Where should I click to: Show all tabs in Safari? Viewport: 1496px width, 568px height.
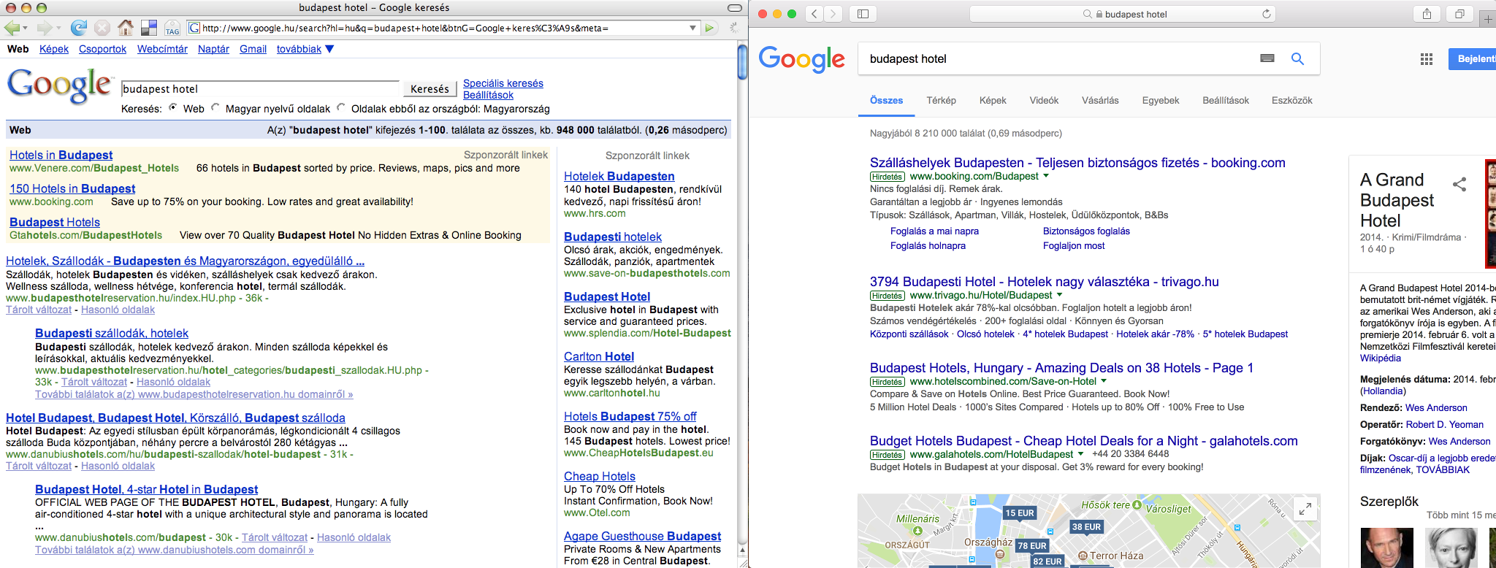[1459, 14]
